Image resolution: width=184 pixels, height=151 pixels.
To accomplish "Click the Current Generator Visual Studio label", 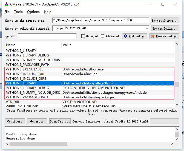I will tap(110, 121).
